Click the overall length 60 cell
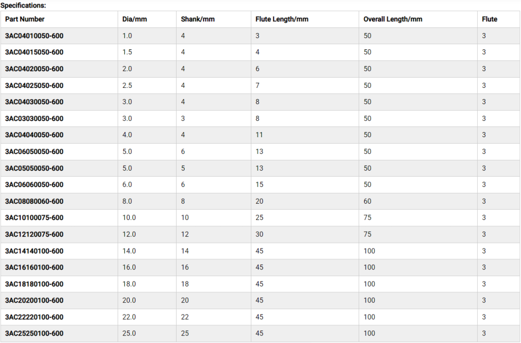The height and width of the screenshot is (343, 521). coord(367,201)
